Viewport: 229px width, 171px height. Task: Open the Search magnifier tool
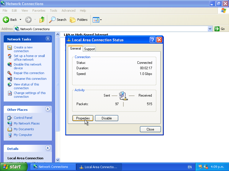click(52, 20)
